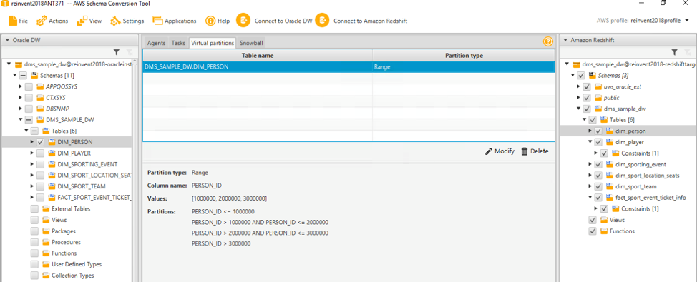Select fact_sport_event_ticket_info in Redshift tree
The width and height of the screenshot is (697, 282).
tap(650, 197)
